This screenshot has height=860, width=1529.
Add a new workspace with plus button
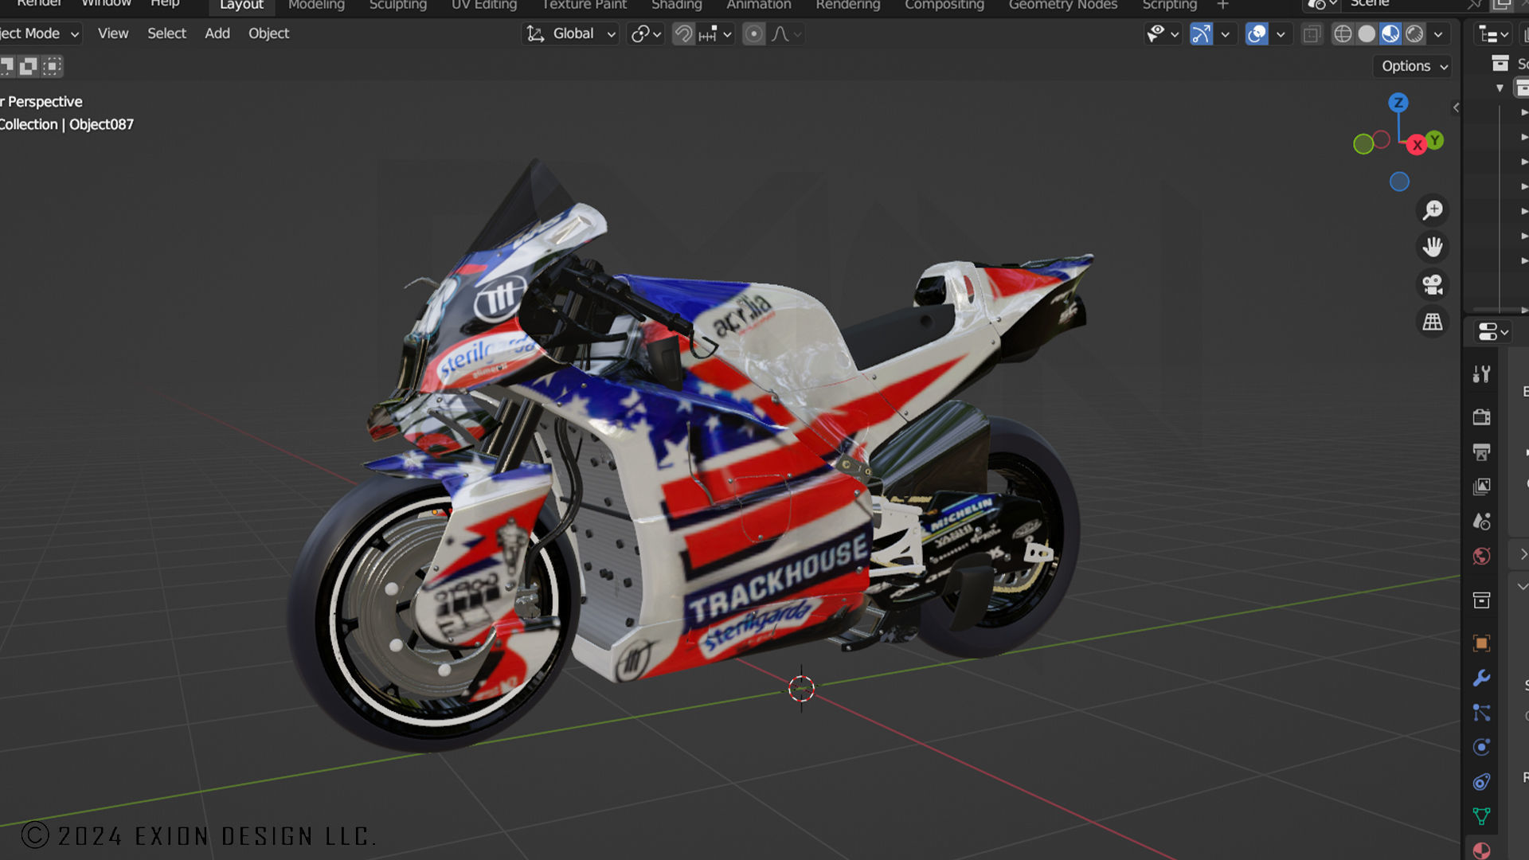1222,5
